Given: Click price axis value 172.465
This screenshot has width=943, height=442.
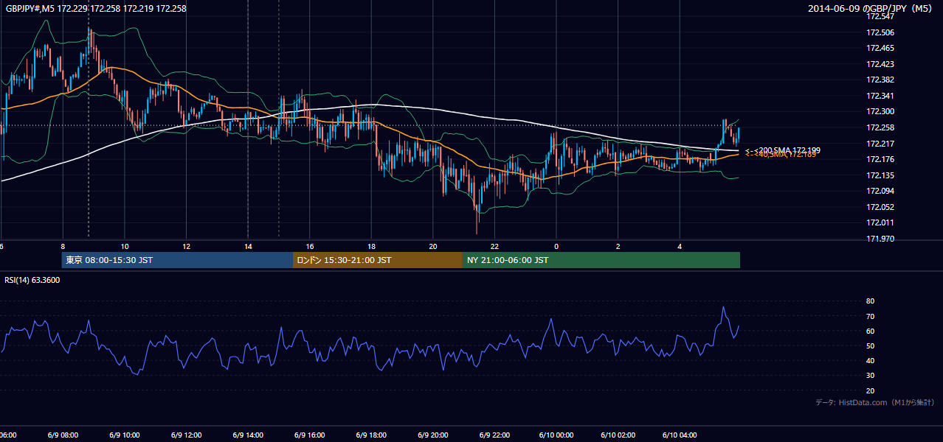Looking at the screenshot, I should [x=880, y=48].
